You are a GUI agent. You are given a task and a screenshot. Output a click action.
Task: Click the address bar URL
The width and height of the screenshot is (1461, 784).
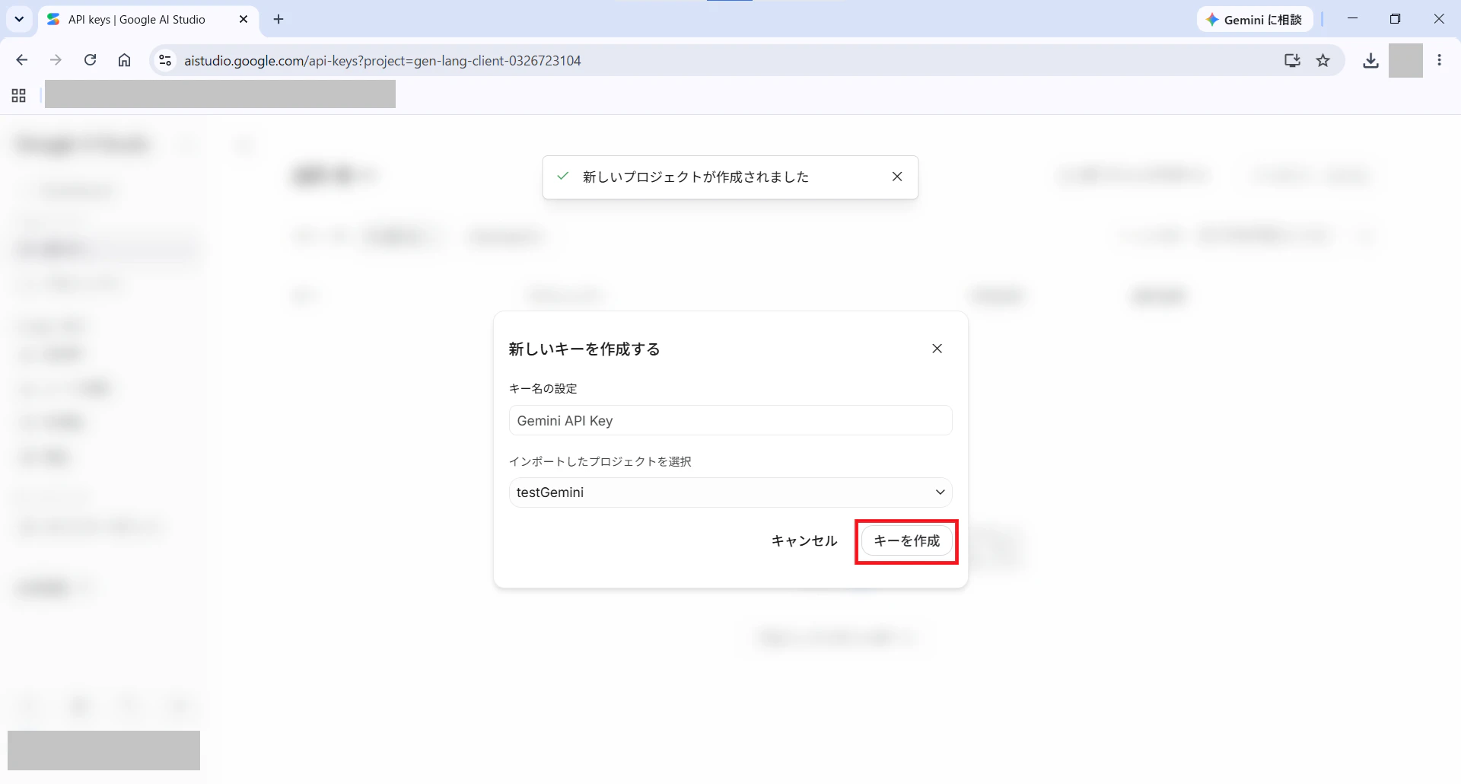[x=383, y=61]
